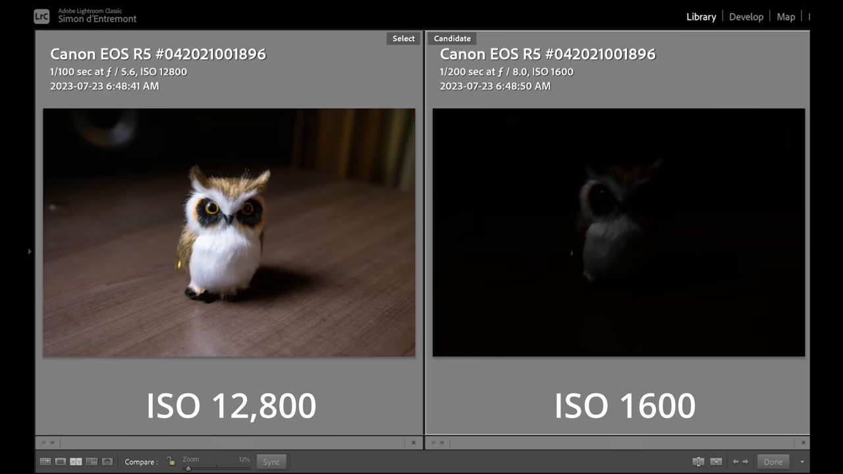Open Survey view from the toolbar
Screen dimensions: 843x474
[x=92, y=461]
